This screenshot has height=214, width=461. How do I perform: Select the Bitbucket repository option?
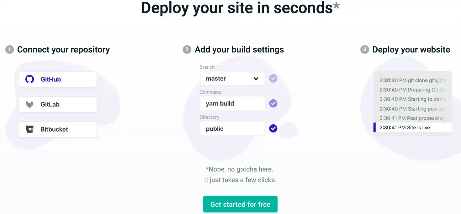tap(58, 129)
